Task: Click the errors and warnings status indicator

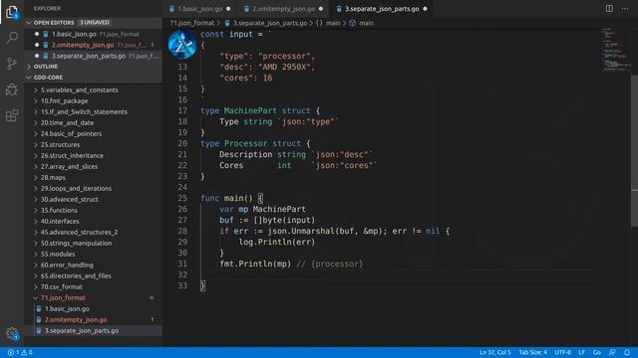Action: tap(20, 352)
